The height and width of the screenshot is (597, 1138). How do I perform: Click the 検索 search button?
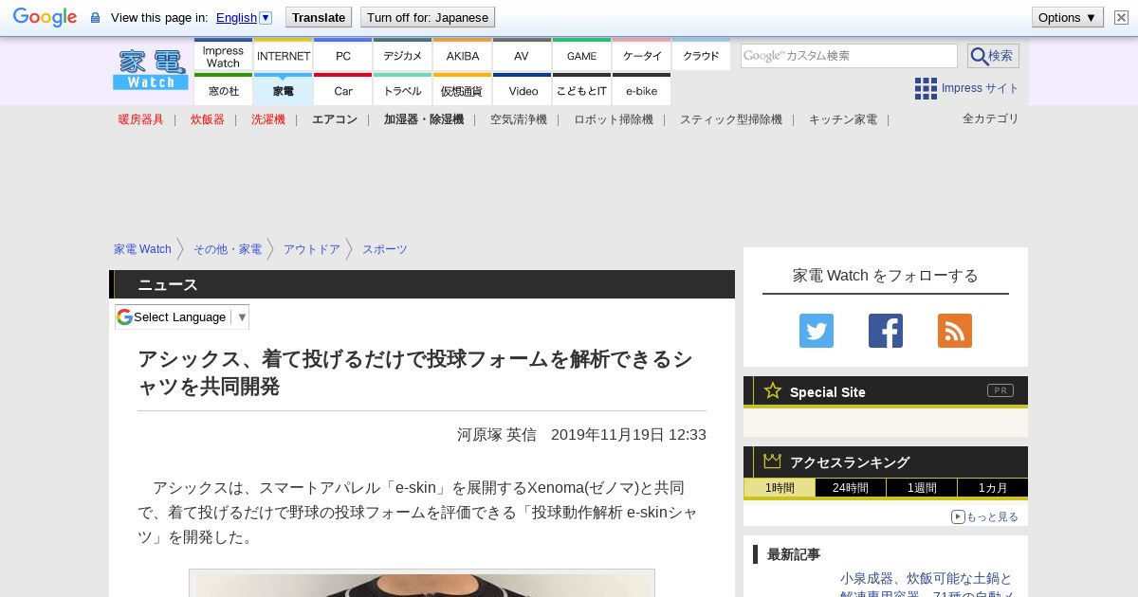pyautogui.click(x=993, y=56)
